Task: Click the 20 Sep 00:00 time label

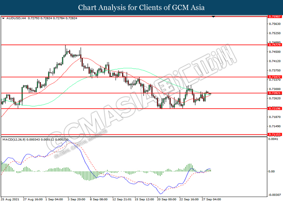Action: pyautogui.click(x=167, y=199)
